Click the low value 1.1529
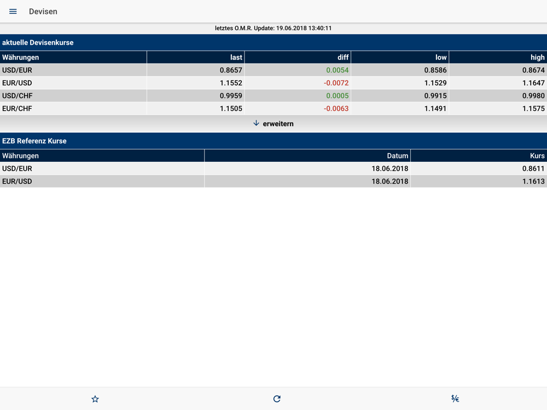 click(x=435, y=83)
